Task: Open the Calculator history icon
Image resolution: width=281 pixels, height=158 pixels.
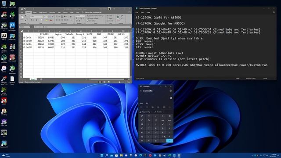Action: point(171,91)
